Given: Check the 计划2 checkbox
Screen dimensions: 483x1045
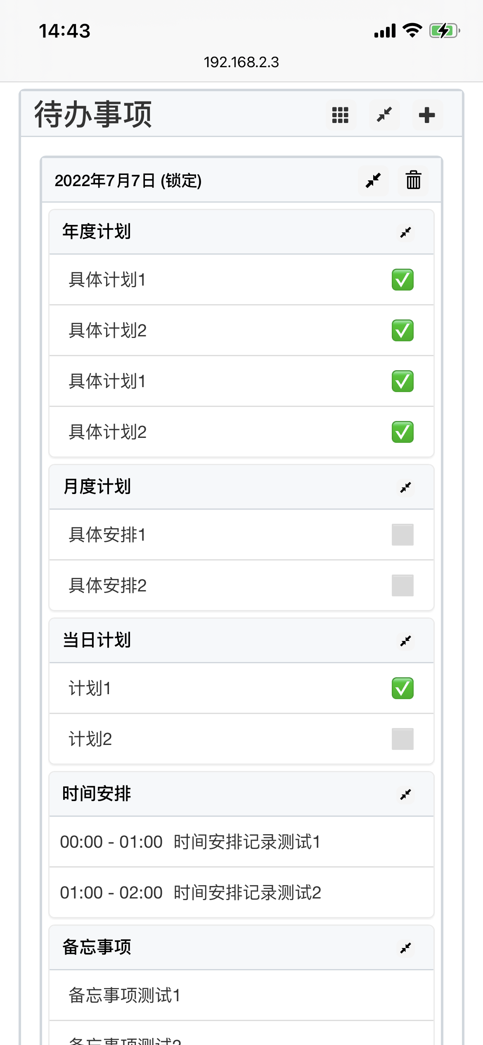Looking at the screenshot, I should coord(402,739).
